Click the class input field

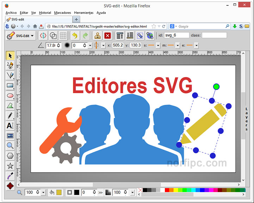[x=214, y=35]
